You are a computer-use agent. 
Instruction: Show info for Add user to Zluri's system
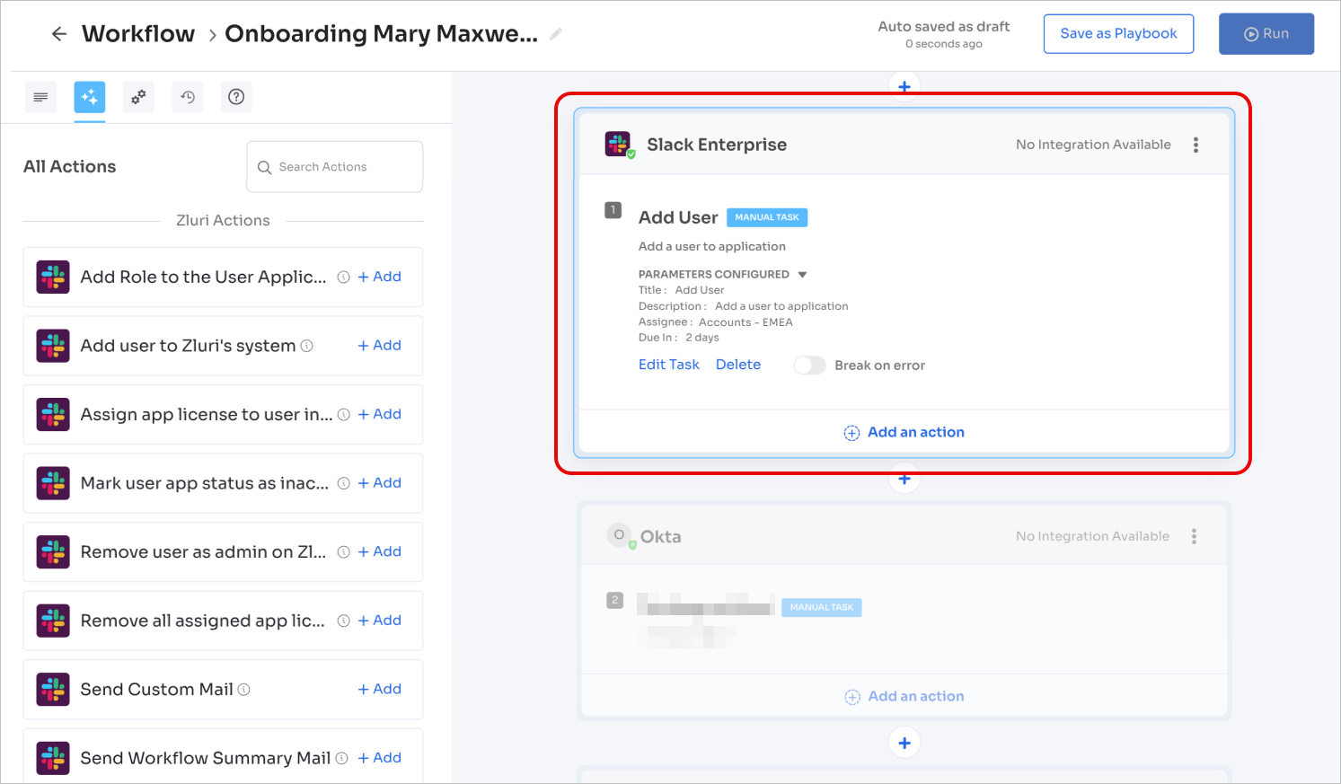click(306, 346)
